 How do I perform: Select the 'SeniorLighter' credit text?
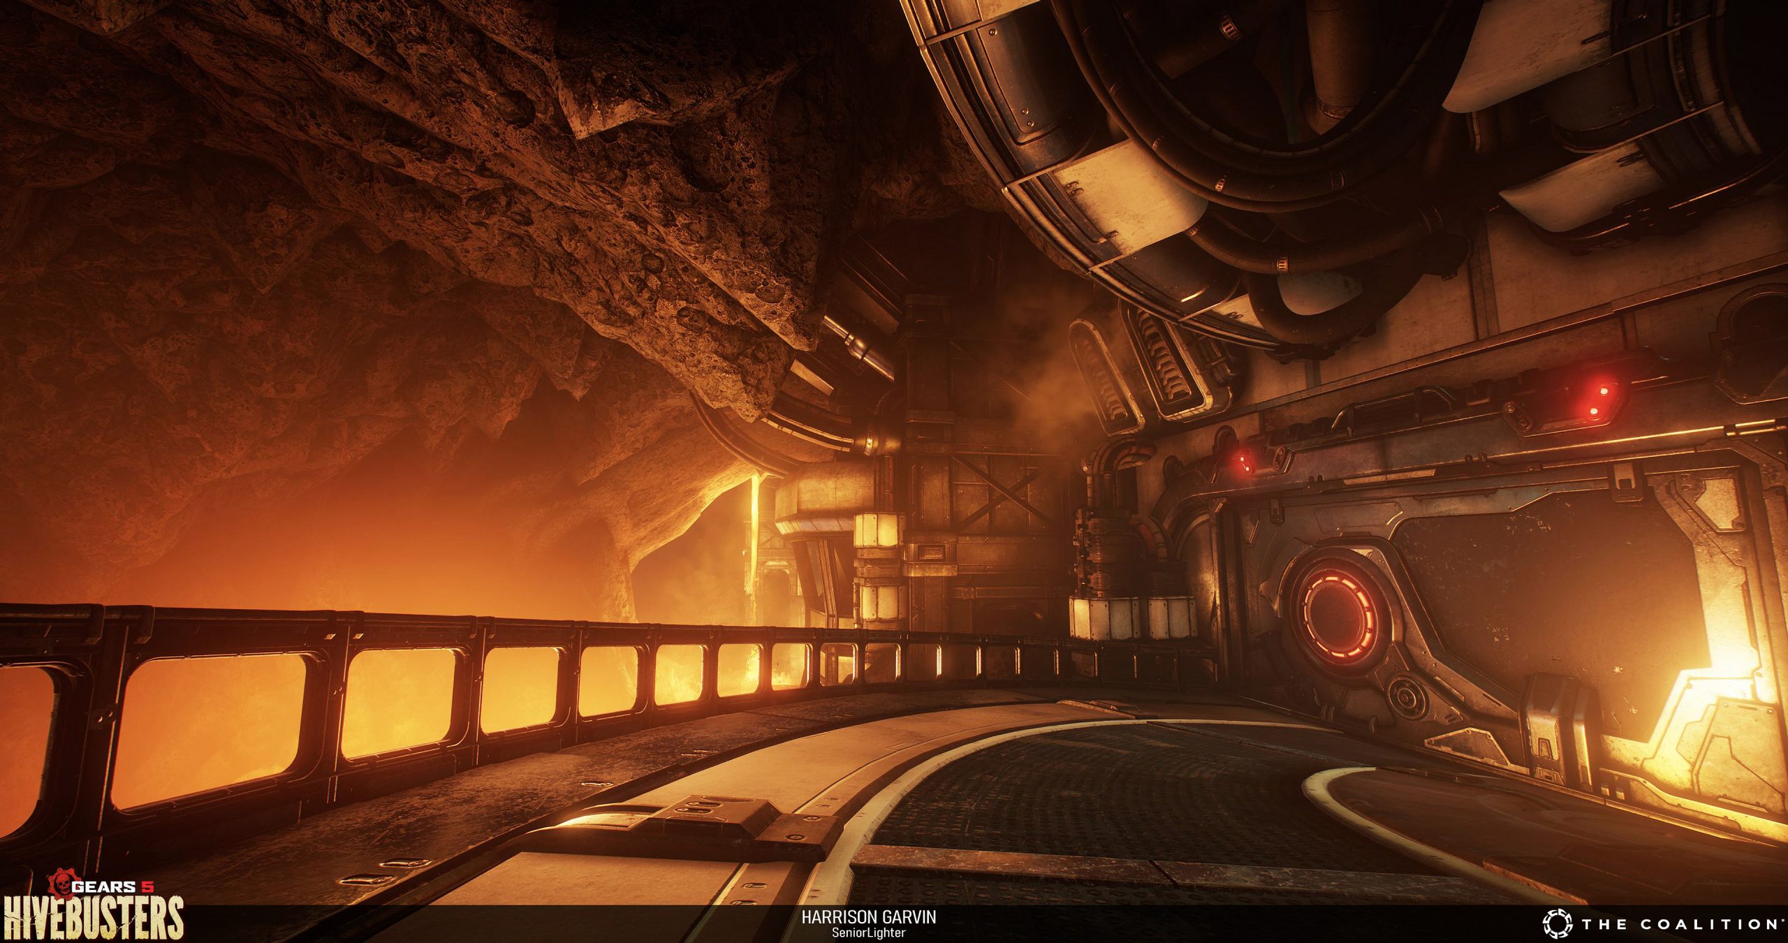(x=868, y=932)
